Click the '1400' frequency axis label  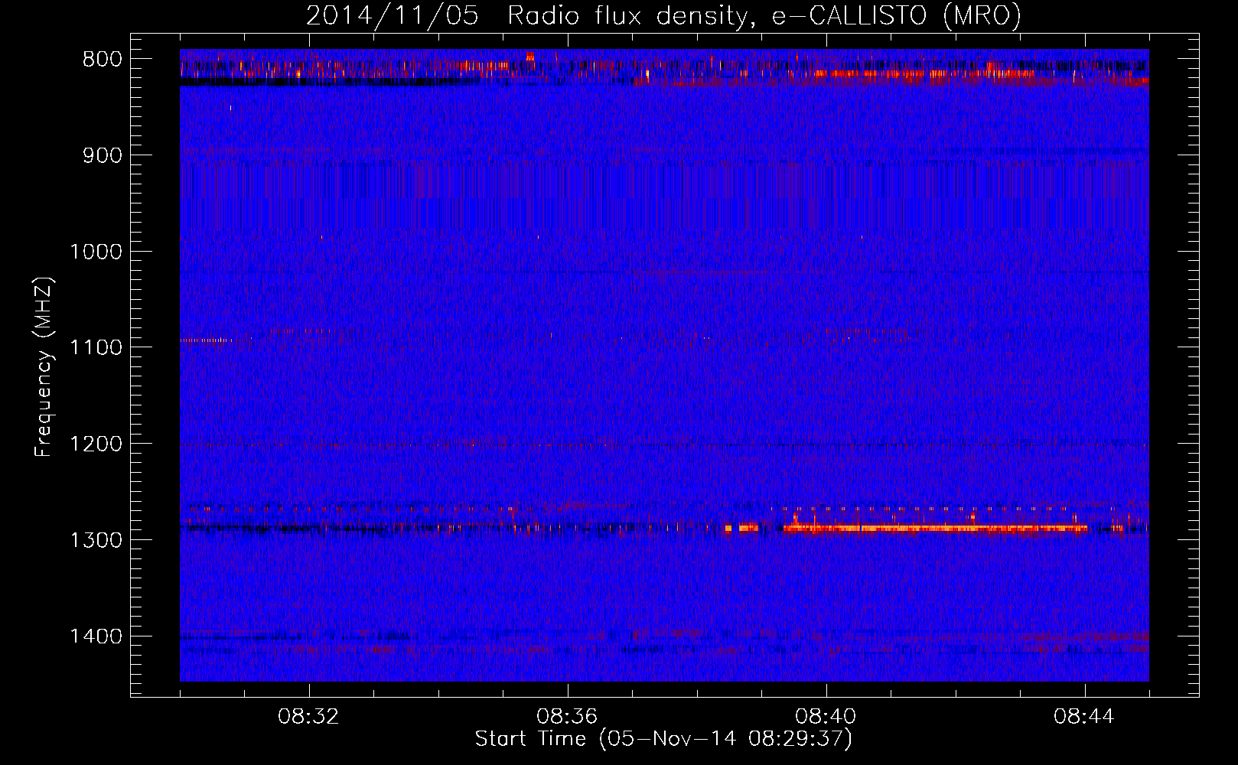pyautogui.click(x=96, y=636)
